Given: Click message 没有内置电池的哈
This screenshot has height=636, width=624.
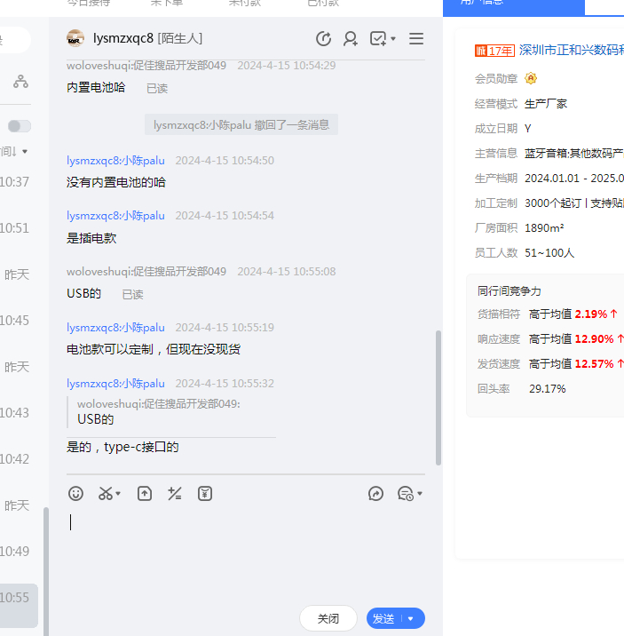Looking at the screenshot, I should coord(116,182).
